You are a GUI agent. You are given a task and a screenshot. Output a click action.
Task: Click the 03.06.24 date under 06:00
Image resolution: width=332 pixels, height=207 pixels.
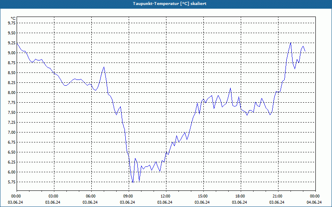[x=90, y=202]
